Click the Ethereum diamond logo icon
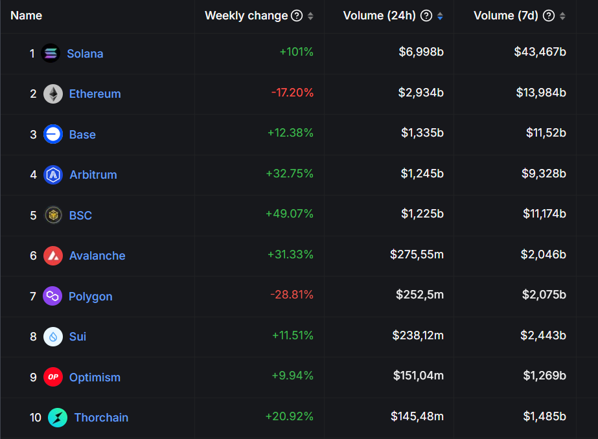The height and width of the screenshot is (439, 598). pos(53,94)
